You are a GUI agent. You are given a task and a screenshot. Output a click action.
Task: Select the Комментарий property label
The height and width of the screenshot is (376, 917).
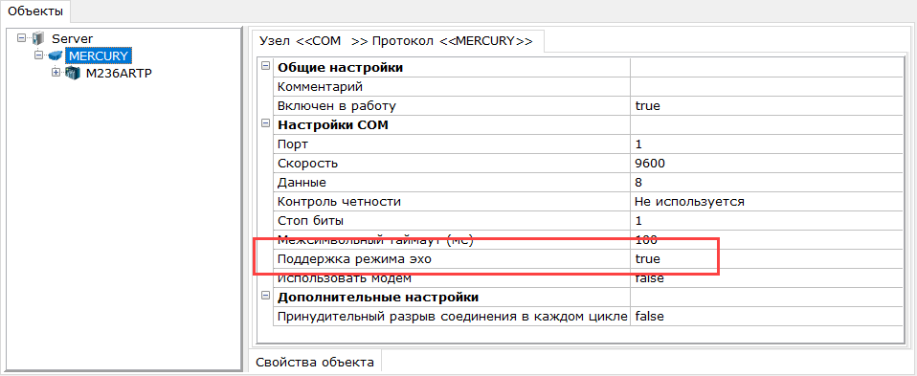320,87
